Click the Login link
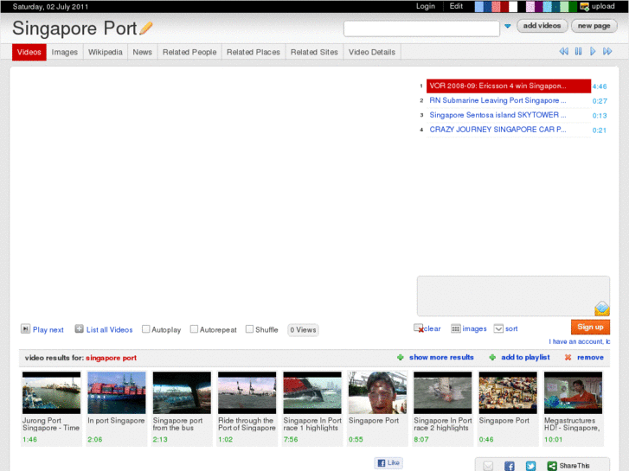 point(425,6)
